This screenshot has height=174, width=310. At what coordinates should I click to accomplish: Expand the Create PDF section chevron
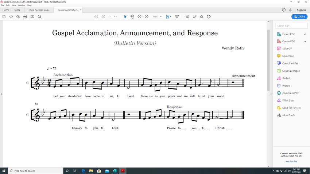[305, 41]
